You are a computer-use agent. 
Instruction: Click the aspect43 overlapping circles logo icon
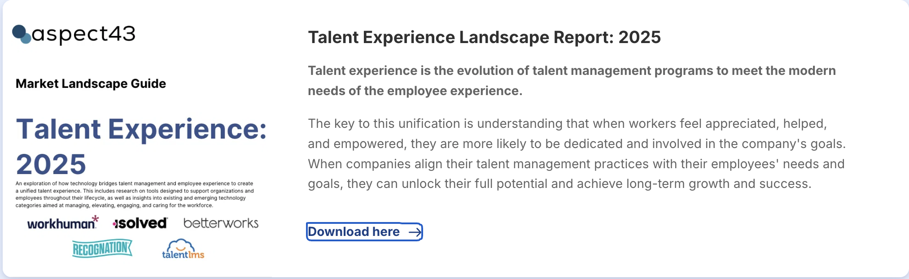[22, 34]
